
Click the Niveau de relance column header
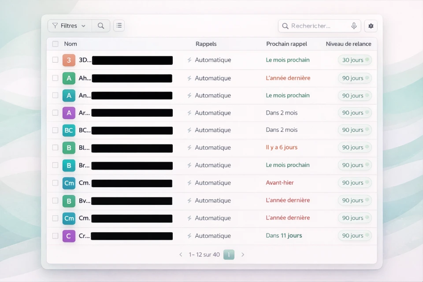[x=348, y=44]
